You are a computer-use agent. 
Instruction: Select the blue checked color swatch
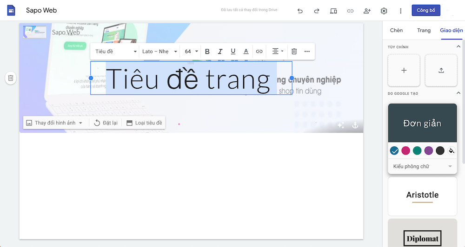pyautogui.click(x=394, y=151)
